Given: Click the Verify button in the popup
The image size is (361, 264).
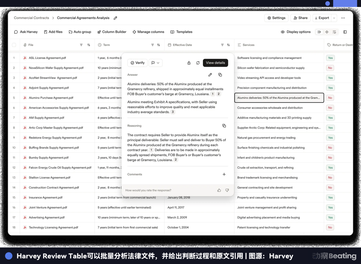Looking at the screenshot, I should (x=137, y=63).
